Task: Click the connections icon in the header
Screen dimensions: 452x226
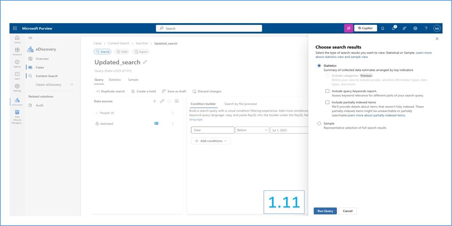Action: pos(404,29)
